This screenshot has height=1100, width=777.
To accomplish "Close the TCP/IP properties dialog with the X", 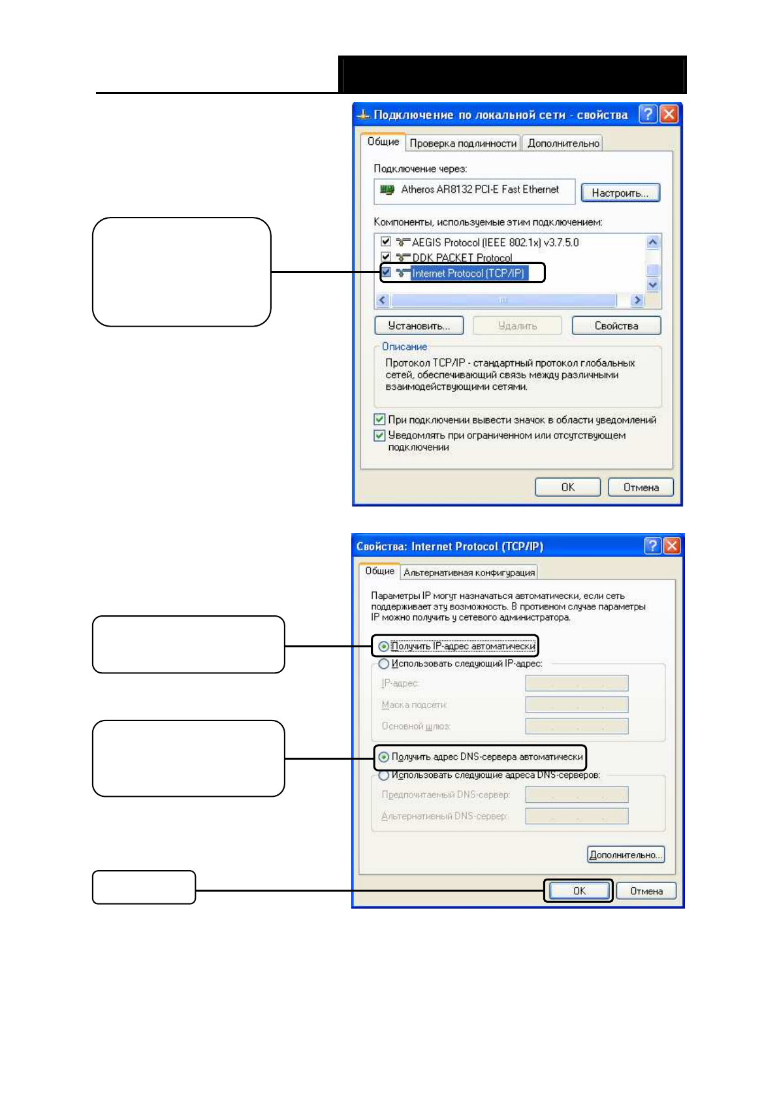I will (671, 546).
